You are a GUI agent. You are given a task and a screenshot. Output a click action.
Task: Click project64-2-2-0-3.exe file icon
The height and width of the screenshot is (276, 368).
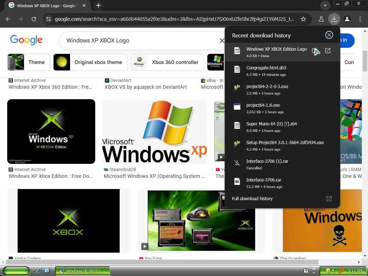tap(237, 88)
